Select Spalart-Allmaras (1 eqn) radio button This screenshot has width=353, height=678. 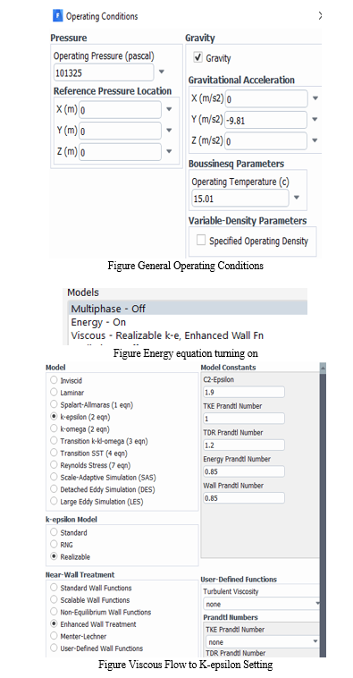point(54,404)
